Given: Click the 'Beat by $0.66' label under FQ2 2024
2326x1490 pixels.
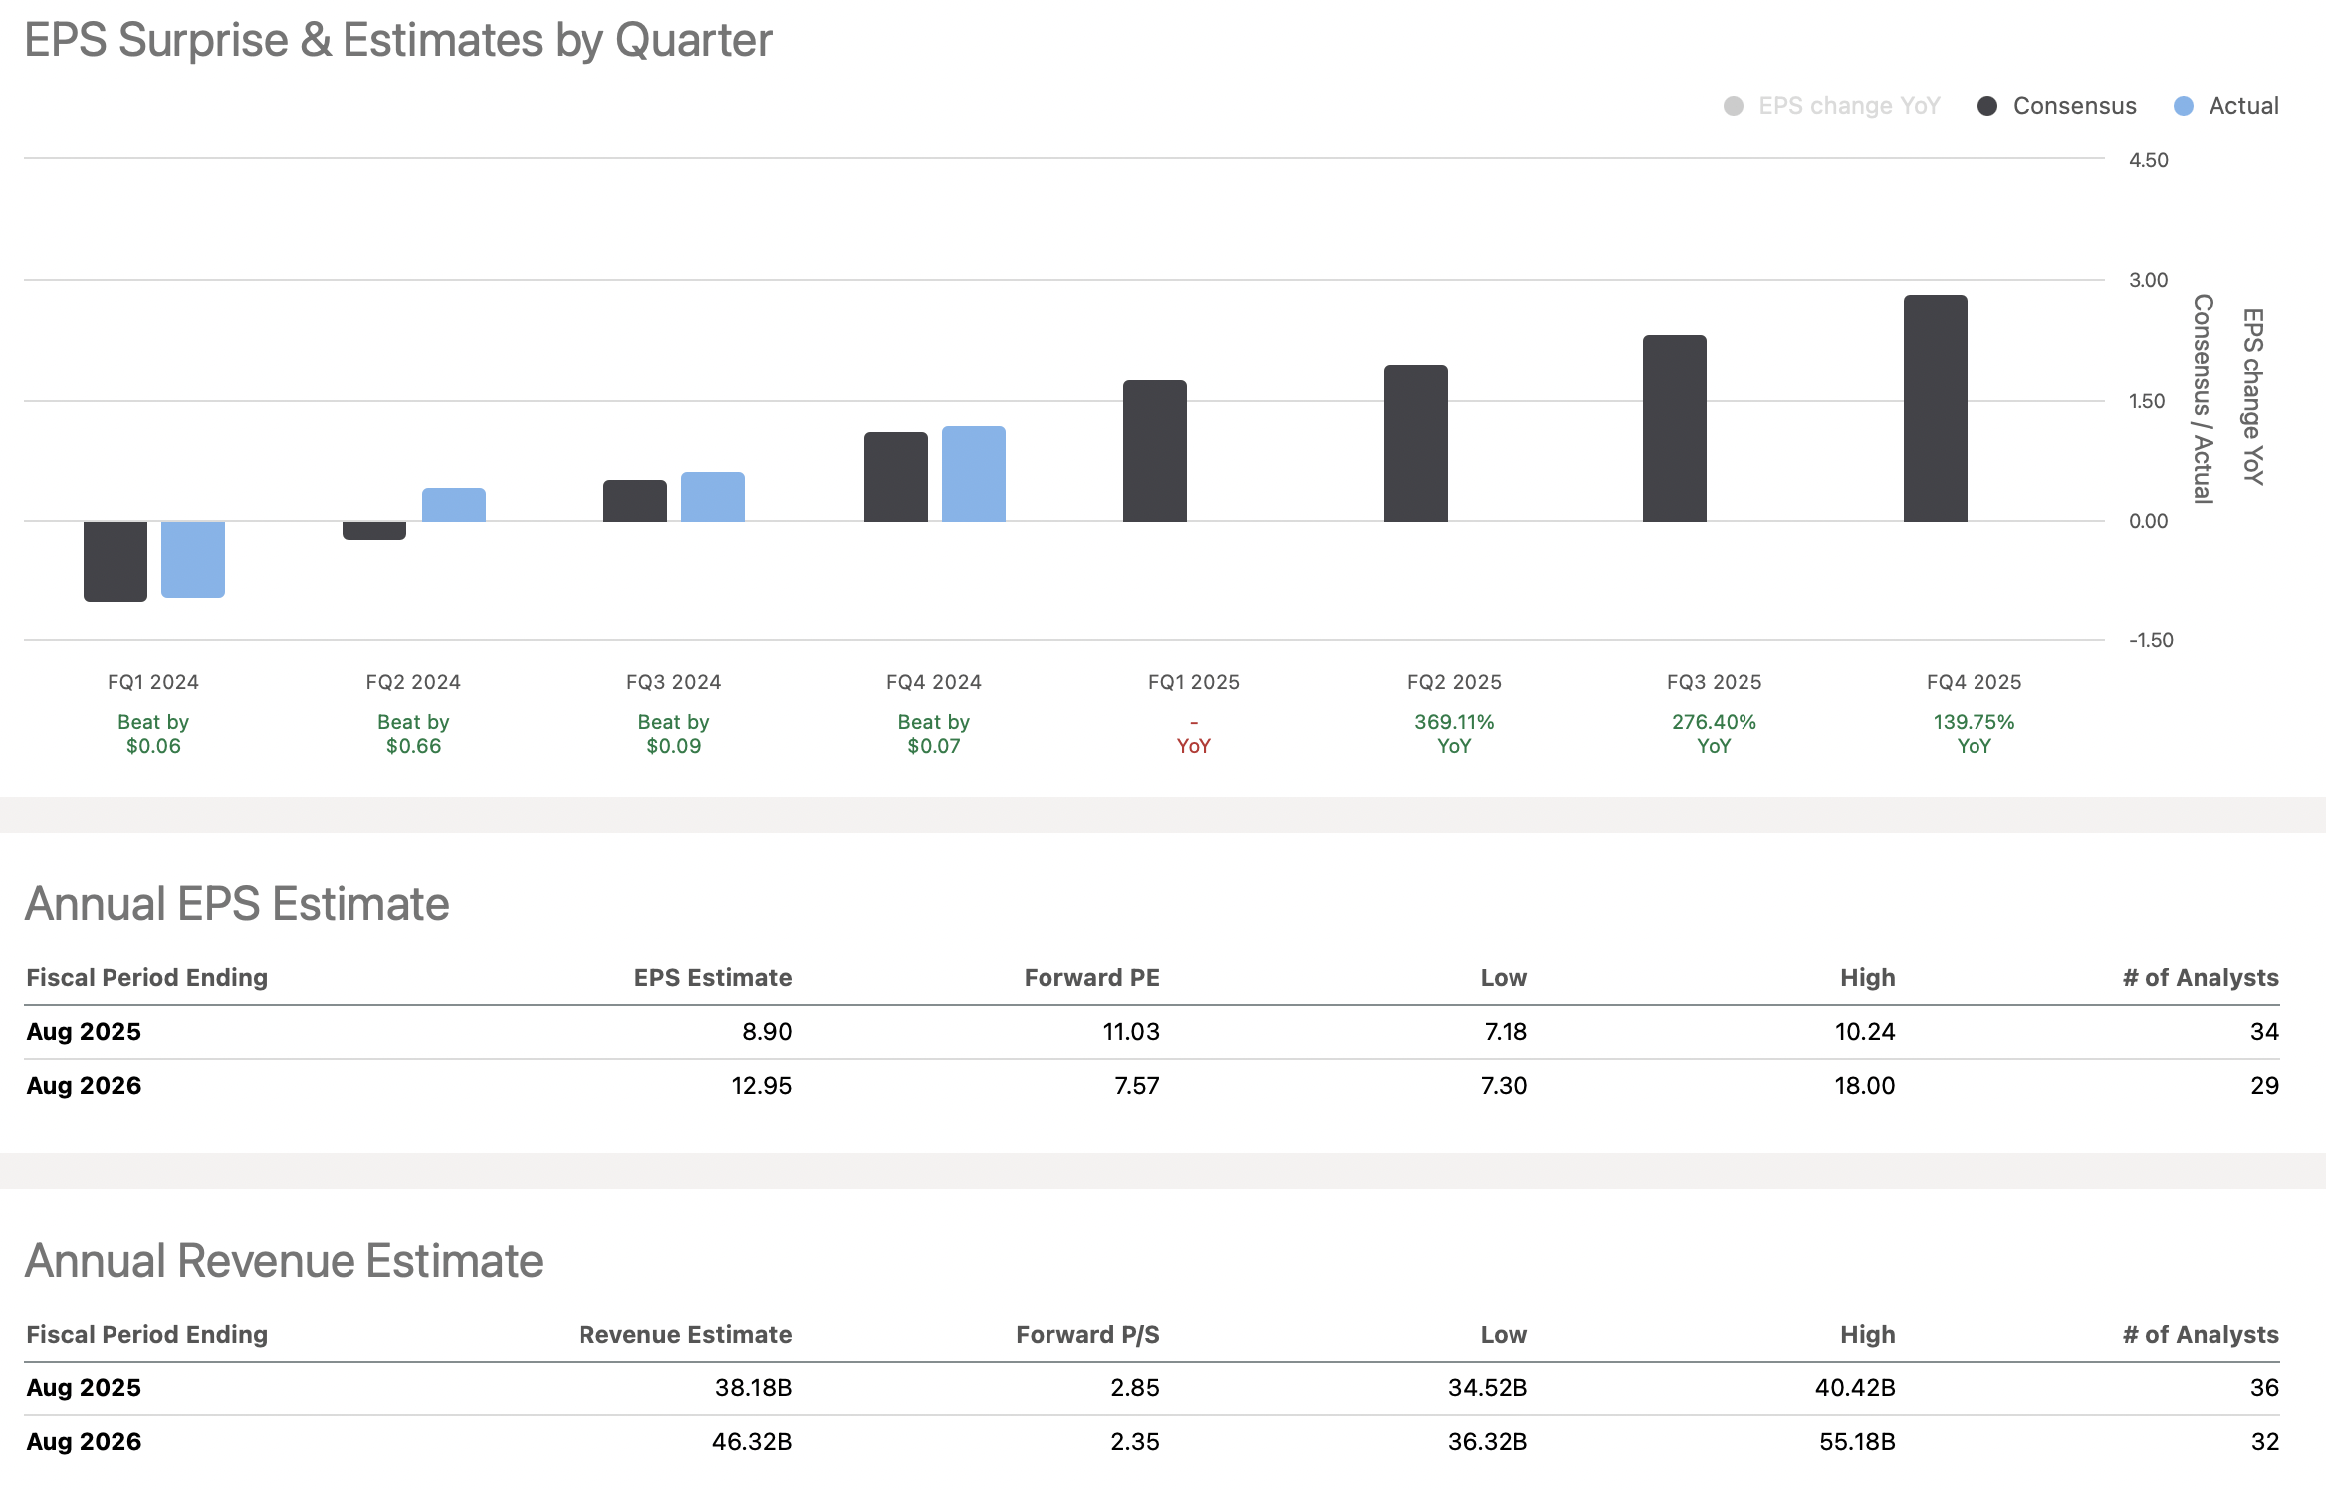Looking at the screenshot, I should pos(413,733).
